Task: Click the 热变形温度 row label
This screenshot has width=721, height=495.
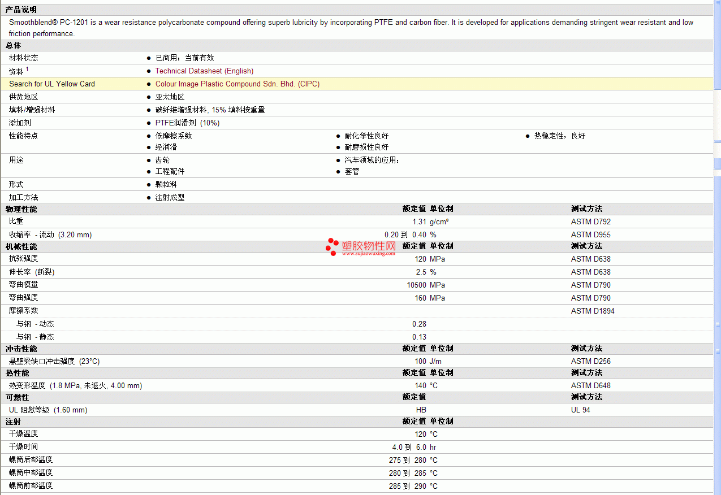Action: 76,385
